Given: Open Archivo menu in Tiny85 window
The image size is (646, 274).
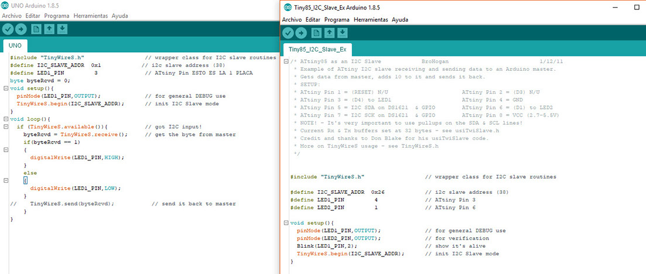Looking at the screenshot, I should coord(292,20).
